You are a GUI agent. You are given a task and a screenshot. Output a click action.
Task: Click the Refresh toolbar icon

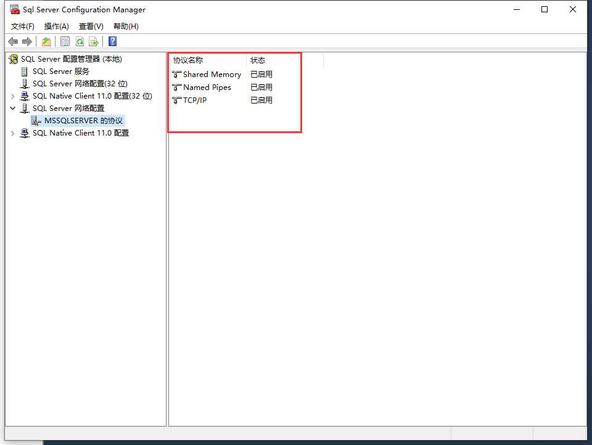pos(80,41)
